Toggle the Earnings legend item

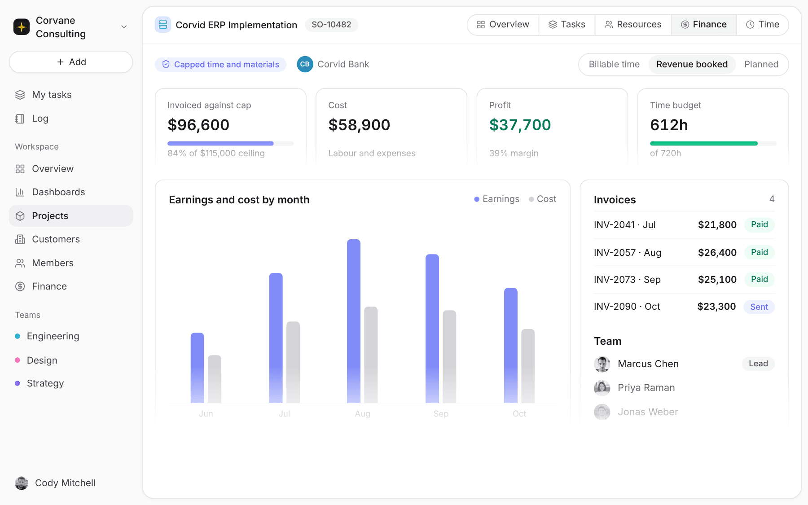coord(496,199)
